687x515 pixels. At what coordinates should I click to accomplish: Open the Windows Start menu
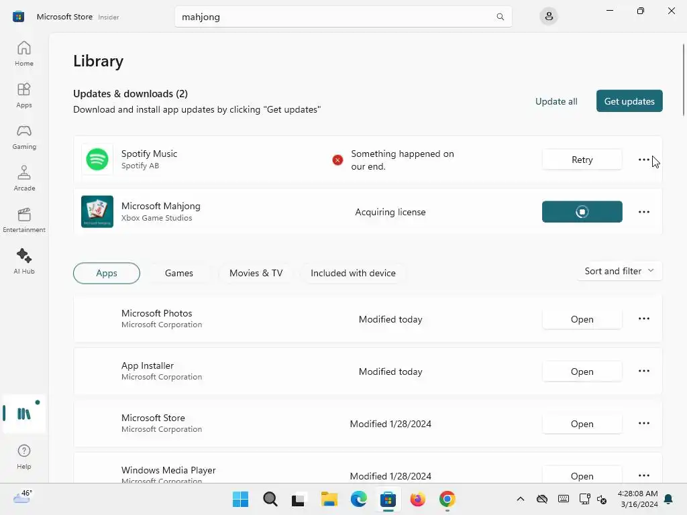tap(240, 499)
